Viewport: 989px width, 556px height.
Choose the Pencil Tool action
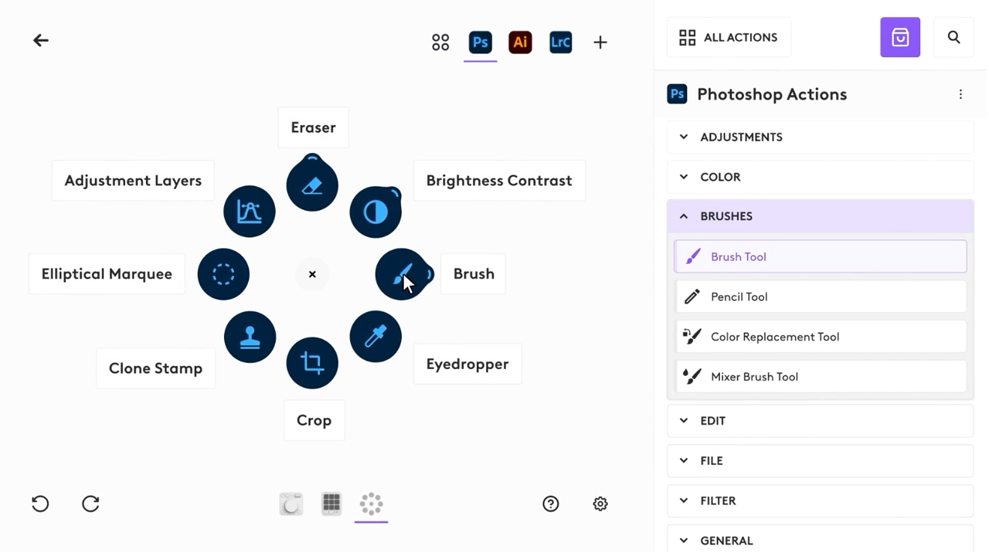pyautogui.click(x=820, y=297)
